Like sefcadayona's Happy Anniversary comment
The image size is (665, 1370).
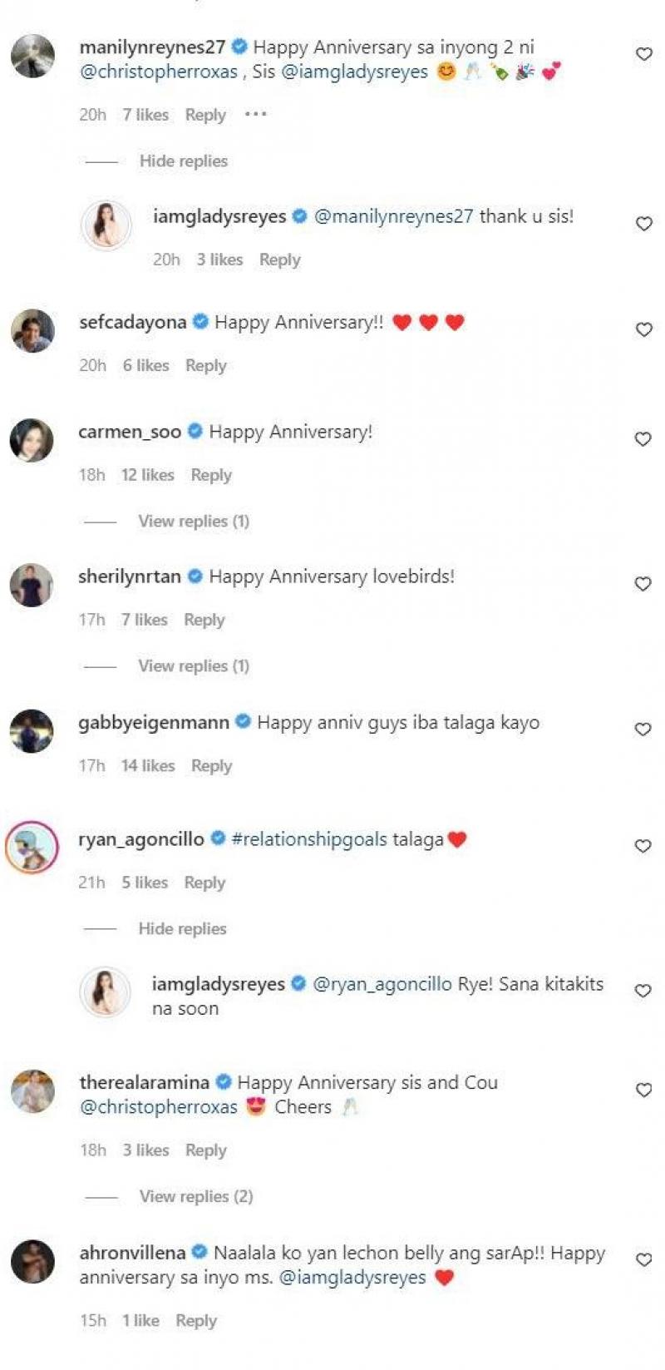pos(643,329)
